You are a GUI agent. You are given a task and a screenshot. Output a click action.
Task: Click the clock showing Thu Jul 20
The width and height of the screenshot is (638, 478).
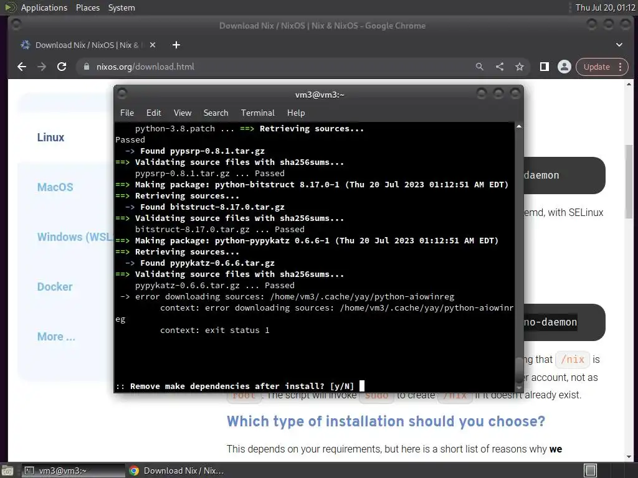tap(605, 7)
